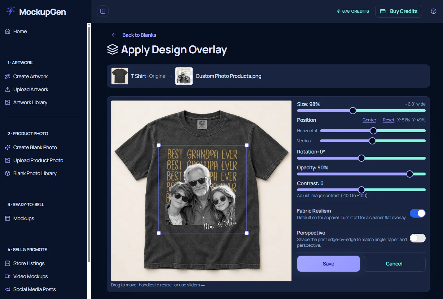The width and height of the screenshot is (443, 299).
Task: Click the Size slider handle
Action: 353,111
